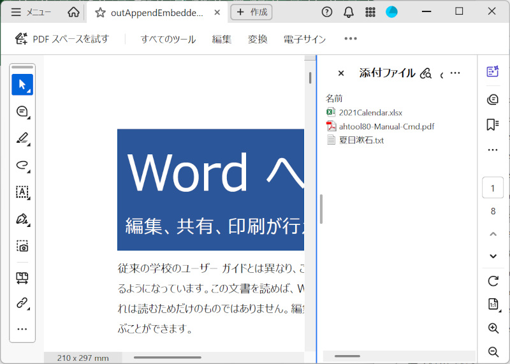The image size is (510, 364).
Task: Open the 変換 tab
Action: [258, 40]
